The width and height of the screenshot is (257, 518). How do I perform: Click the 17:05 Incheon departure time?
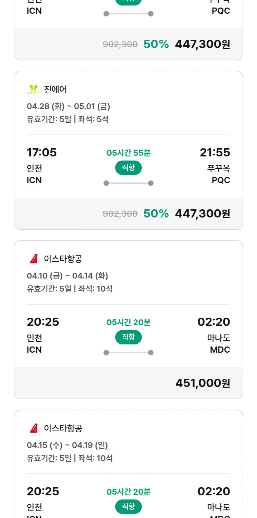pos(42,152)
